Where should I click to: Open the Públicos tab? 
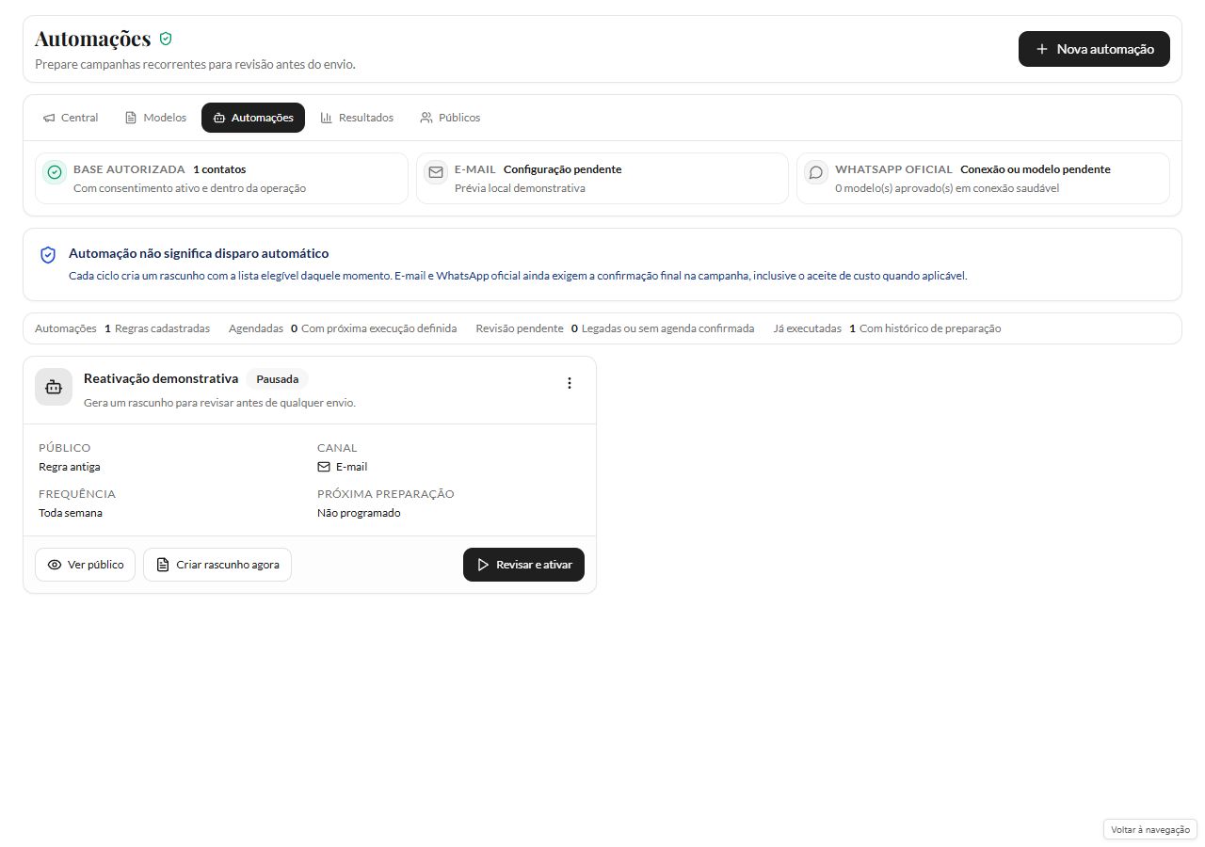click(x=450, y=118)
